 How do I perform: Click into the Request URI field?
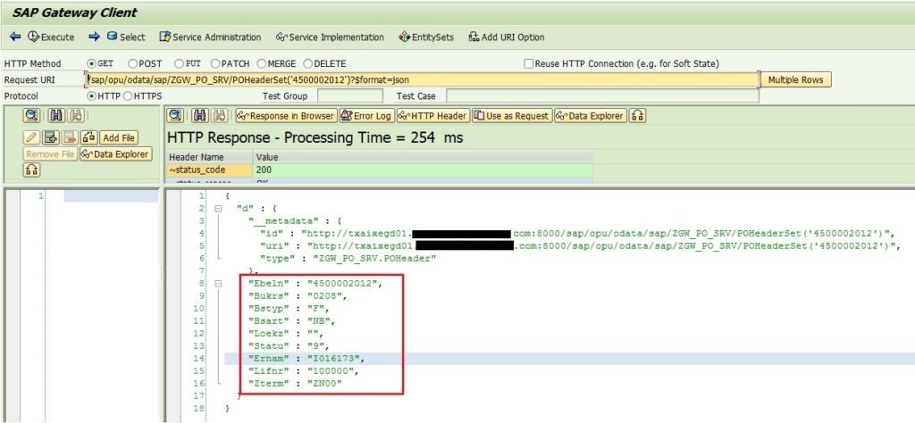(x=423, y=79)
